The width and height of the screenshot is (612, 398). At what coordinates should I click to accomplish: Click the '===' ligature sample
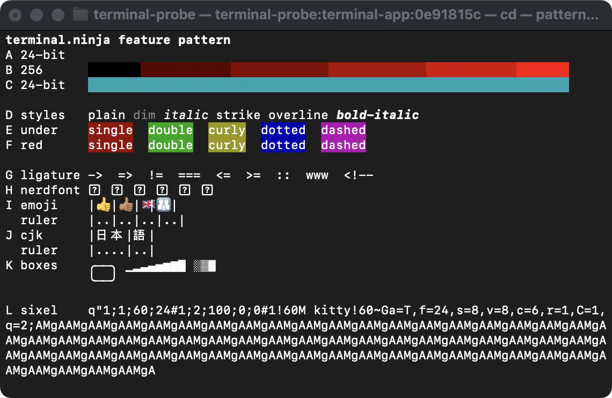pyautogui.click(x=190, y=175)
